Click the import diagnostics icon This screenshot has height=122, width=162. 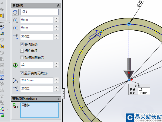pos(2,102)
